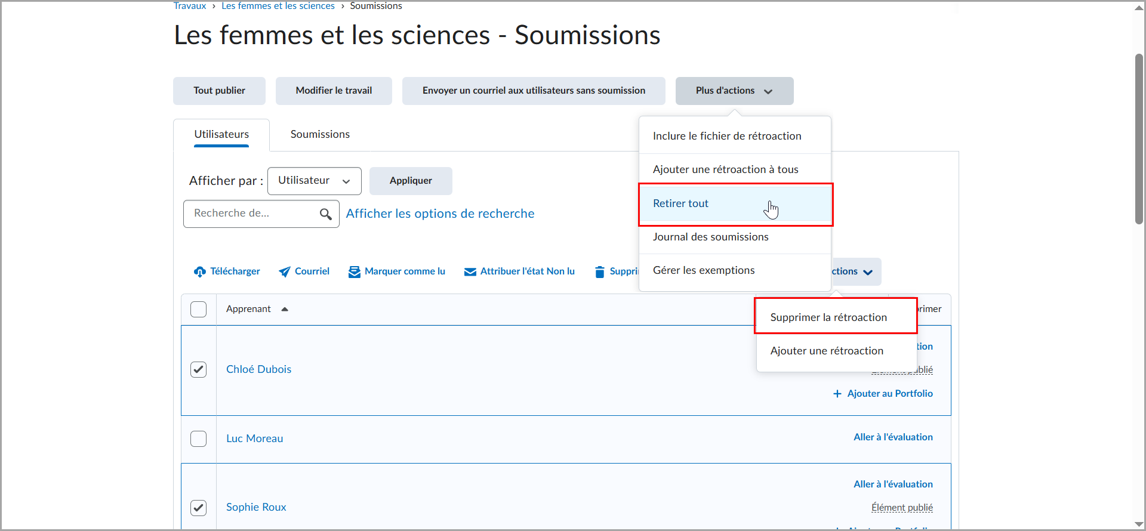The height and width of the screenshot is (531, 1146).
Task: Select Retirer tout menu item
Action: (735, 203)
